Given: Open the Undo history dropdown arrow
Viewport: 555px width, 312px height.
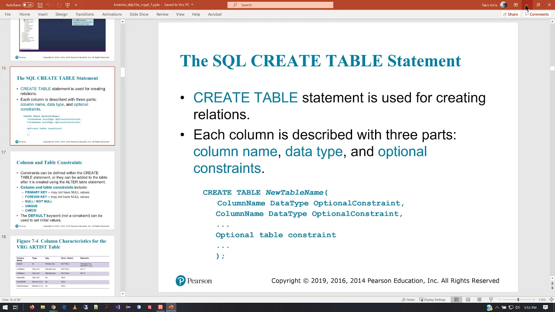Looking at the screenshot, I should pos(53,5).
